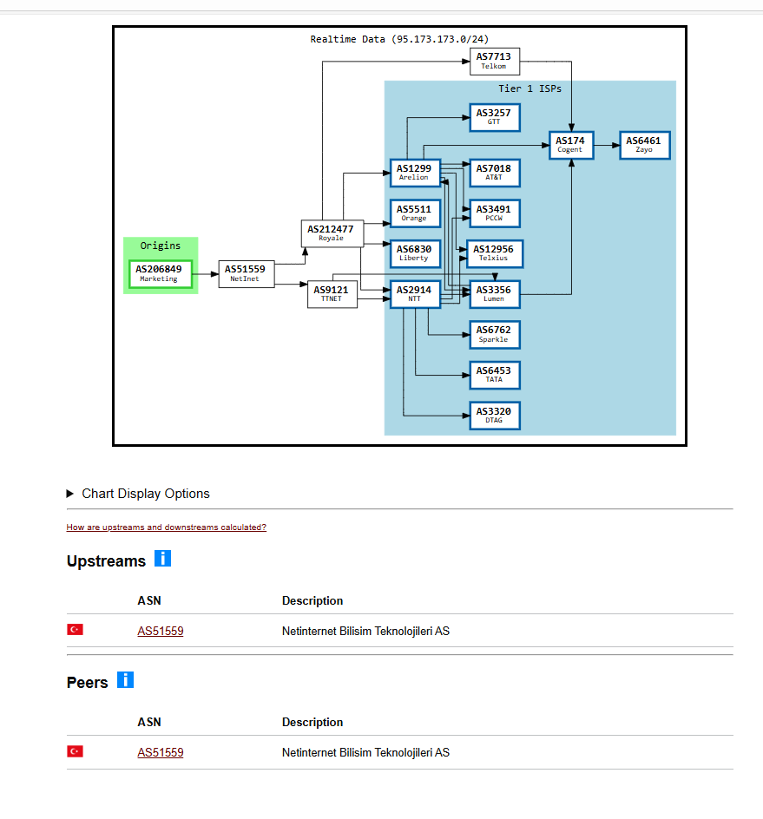763x819 pixels.
Task: Click the Upstreams heading
Action: click(x=106, y=561)
